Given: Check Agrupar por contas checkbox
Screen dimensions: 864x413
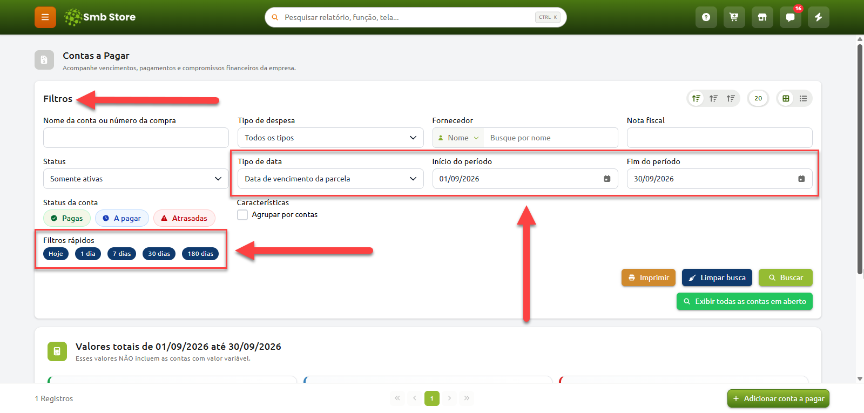Looking at the screenshot, I should click(x=242, y=215).
